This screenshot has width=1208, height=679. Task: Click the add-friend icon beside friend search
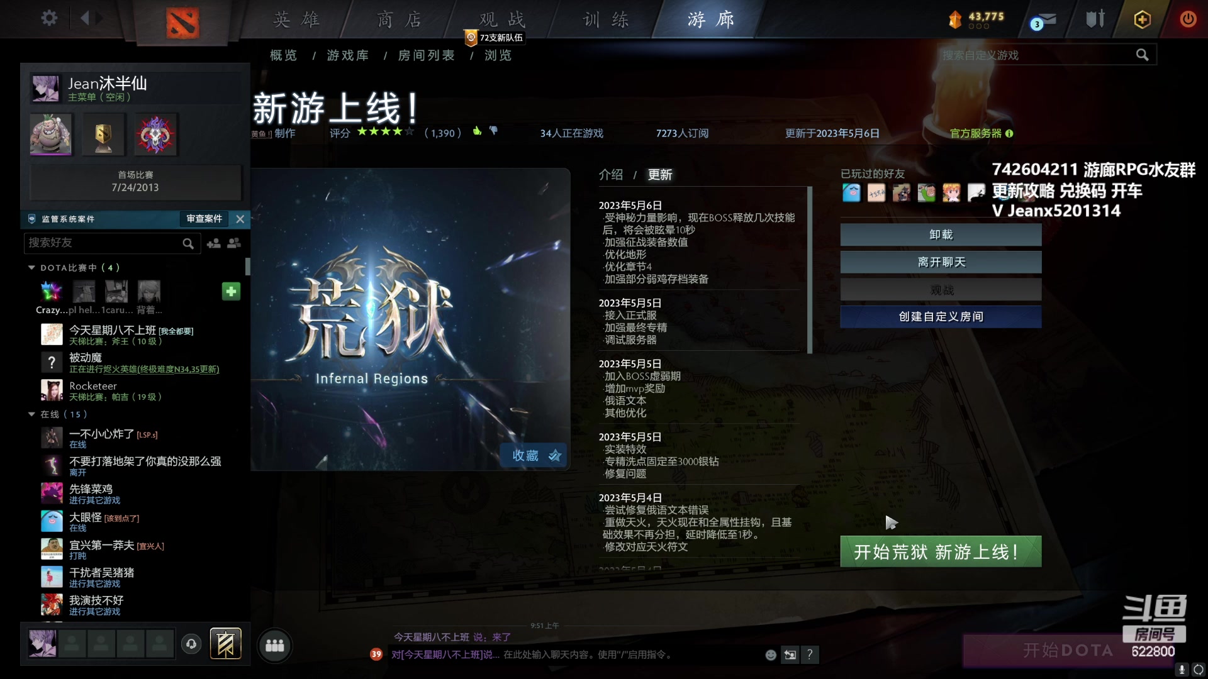pyautogui.click(x=214, y=243)
